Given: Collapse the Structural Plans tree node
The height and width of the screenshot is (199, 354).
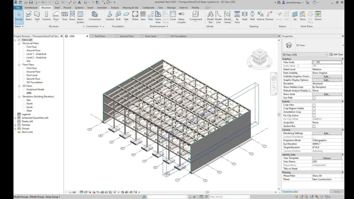Looking at the screenshot, I should click(x=19, y=43).
